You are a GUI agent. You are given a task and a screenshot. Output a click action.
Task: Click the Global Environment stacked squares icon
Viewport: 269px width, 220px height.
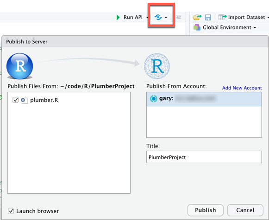[197, 27]
